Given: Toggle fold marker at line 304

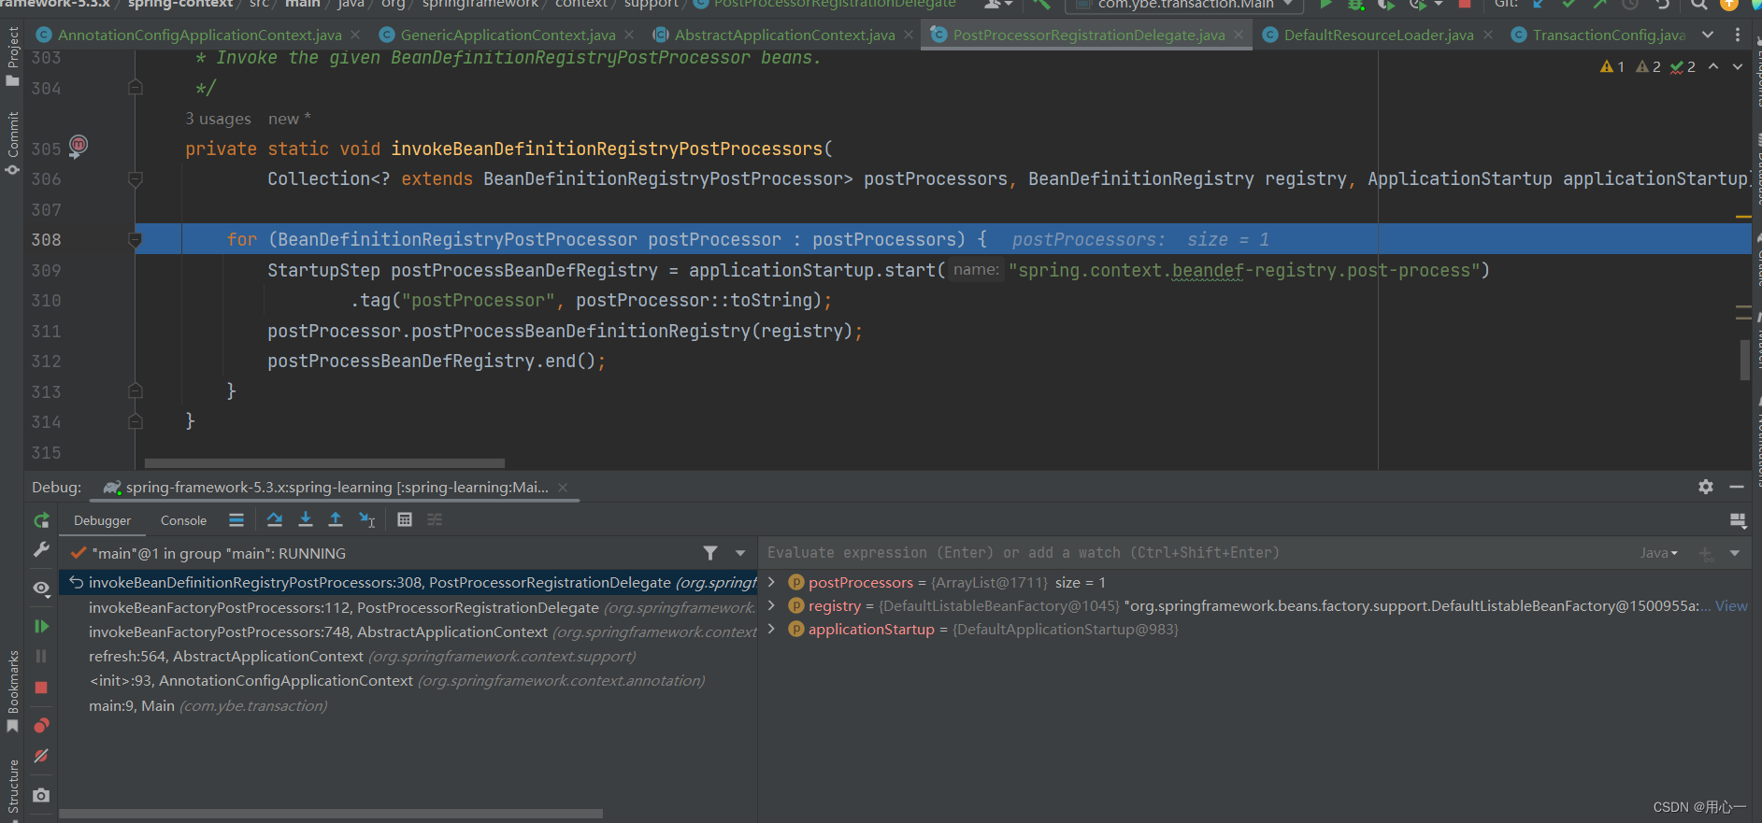Looking at the screenshot, I should [x=136, y=88].
